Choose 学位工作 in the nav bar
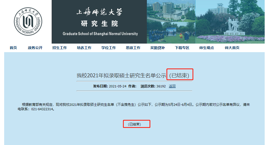266x145 pixels. click(109, 48)
